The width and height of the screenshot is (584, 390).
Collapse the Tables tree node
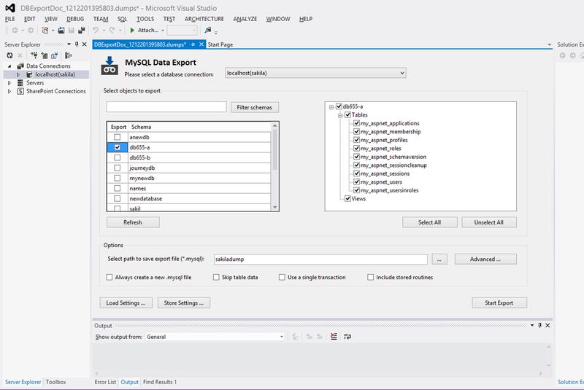tap(340, 116)
